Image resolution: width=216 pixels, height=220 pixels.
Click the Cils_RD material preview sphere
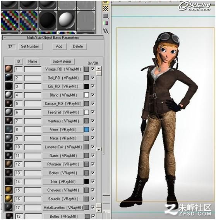click(9, 86)
